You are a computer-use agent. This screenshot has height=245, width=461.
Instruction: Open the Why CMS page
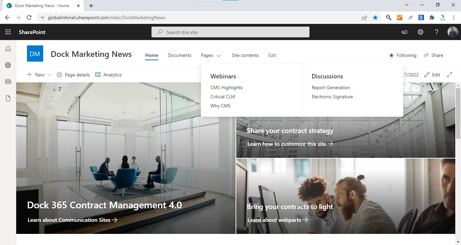click(220, 106)
